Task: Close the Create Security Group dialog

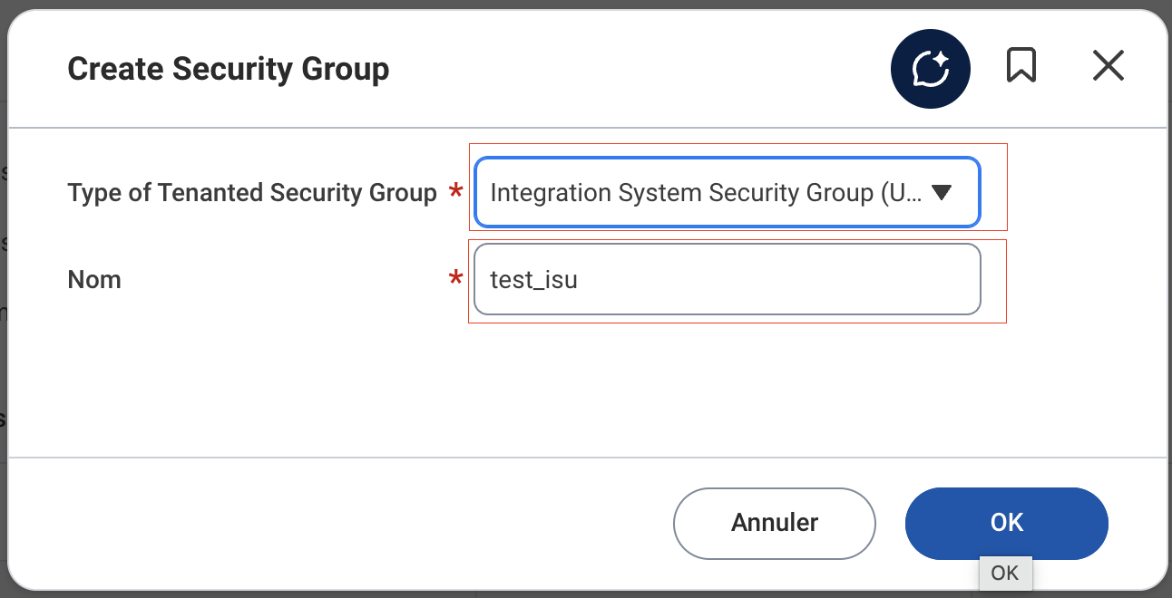Action: [1109, 66]
